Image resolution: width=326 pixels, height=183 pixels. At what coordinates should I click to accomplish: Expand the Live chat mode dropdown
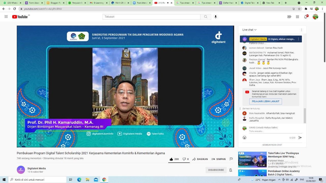click(249, 30)
